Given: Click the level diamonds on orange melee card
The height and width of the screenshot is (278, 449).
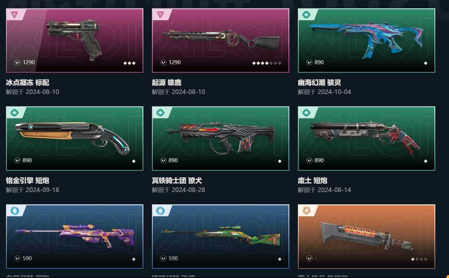Looking at the screenshot, I should coord(419,259).
